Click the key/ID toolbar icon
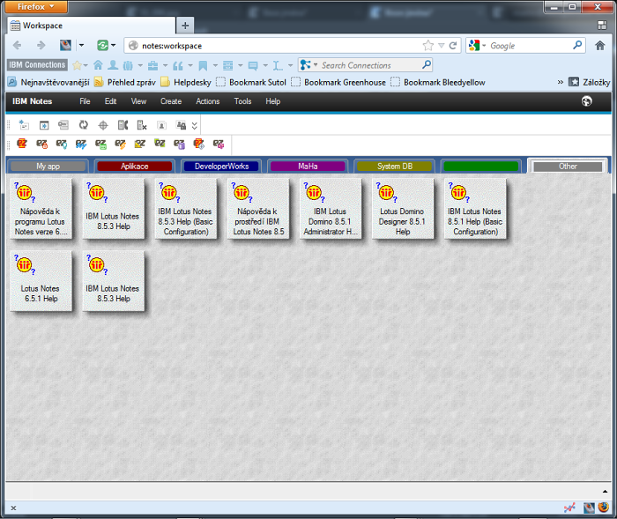The width and height of the screenshot is (617, 519). pyautogui.click(x=63, y=125)
